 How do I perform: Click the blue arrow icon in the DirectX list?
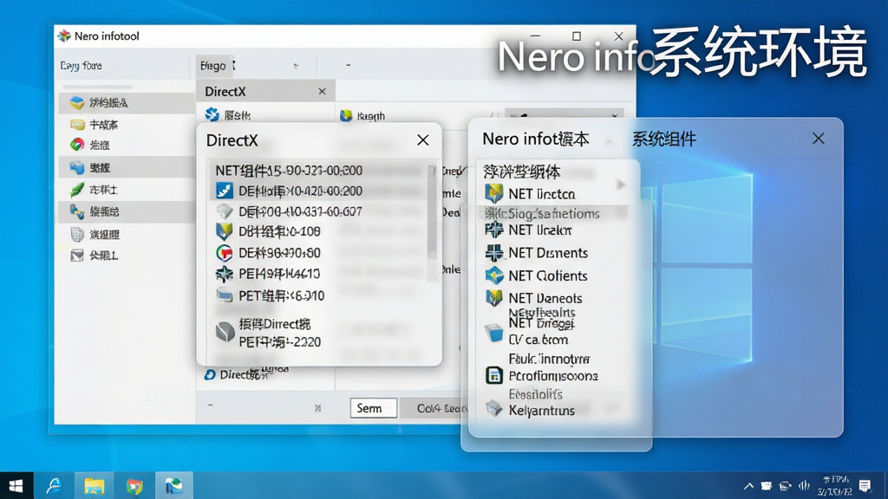pyautogui.click(x=225, y=191)
